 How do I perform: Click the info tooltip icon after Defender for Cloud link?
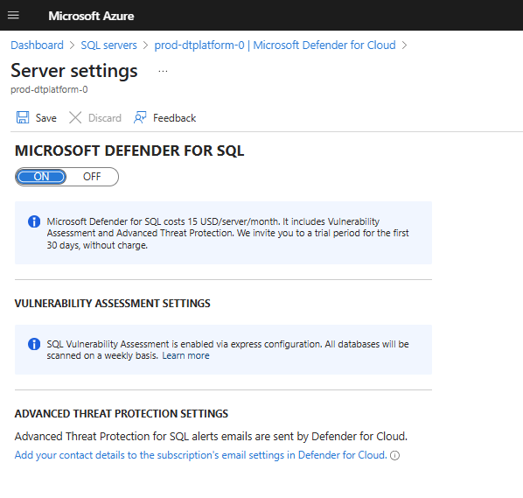pos(394,456)
